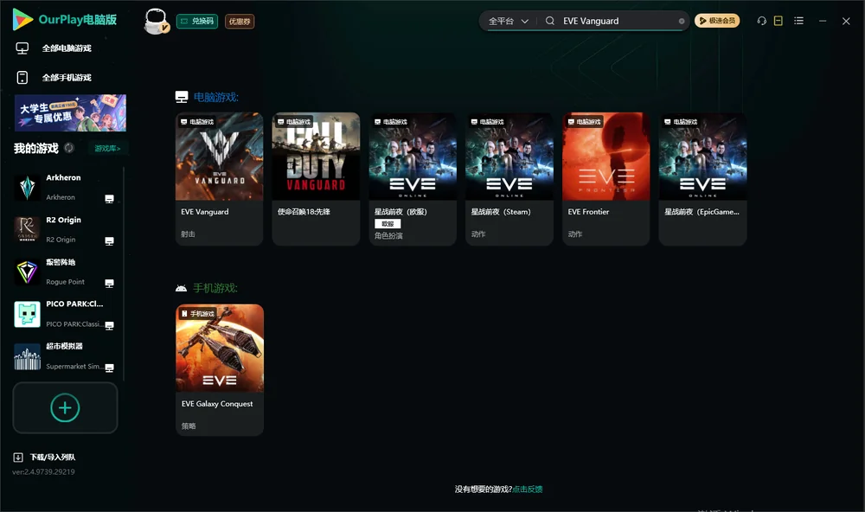Click the 我的游戏 heading
The image size is (865, 512).
pyautogui.click(x=35, y=149)
